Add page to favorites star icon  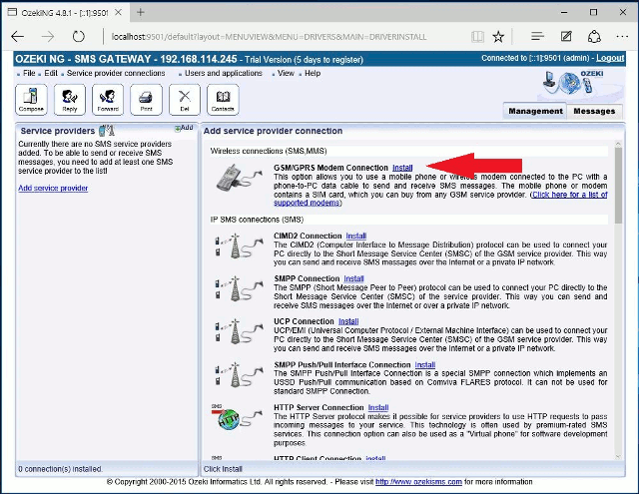(x=498, y=37)
